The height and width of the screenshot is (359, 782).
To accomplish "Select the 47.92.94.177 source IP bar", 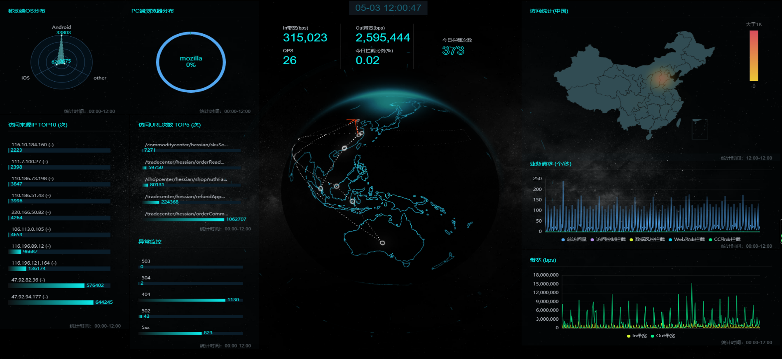I will point(51,303).
